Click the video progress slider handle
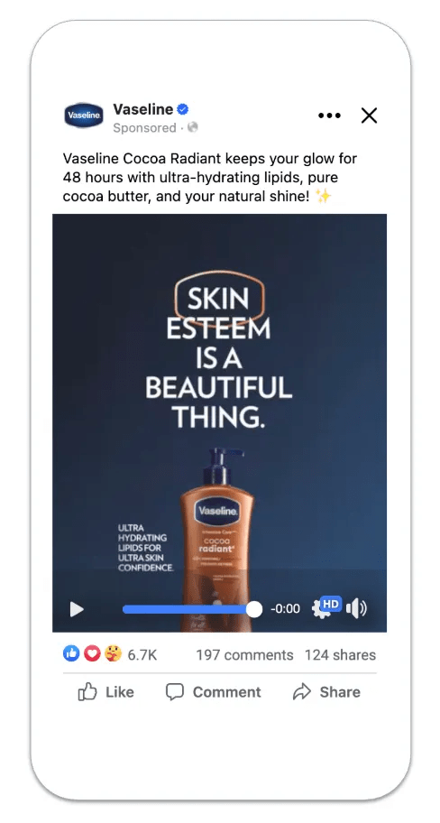Viewport: 440px width, 823px height. coord(254,609)
